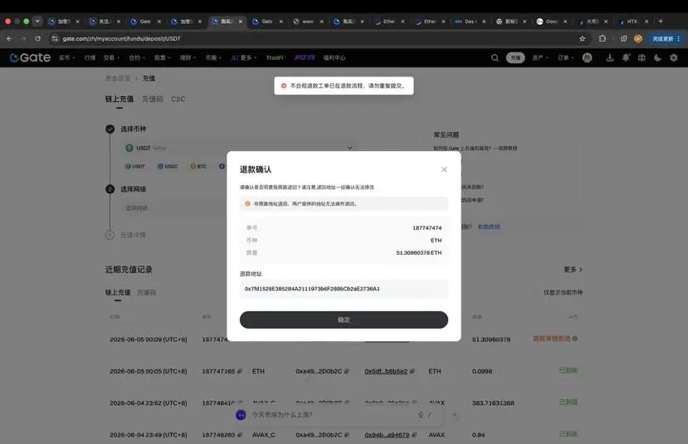Image resolution: width=688 pixels, height=444 pixels.
Task: Open the search magnifier in Gate header
Action: tap(495, 57)
